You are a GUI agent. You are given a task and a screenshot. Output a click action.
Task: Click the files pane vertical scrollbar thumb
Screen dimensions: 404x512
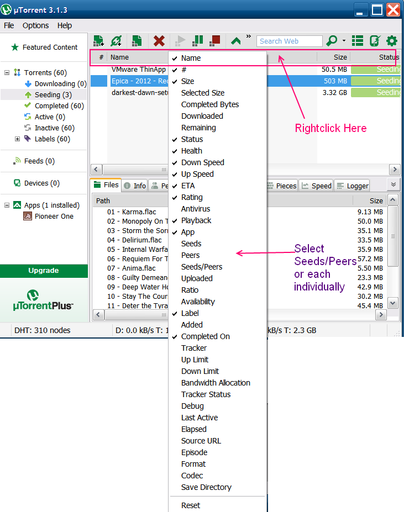point(393,236)
